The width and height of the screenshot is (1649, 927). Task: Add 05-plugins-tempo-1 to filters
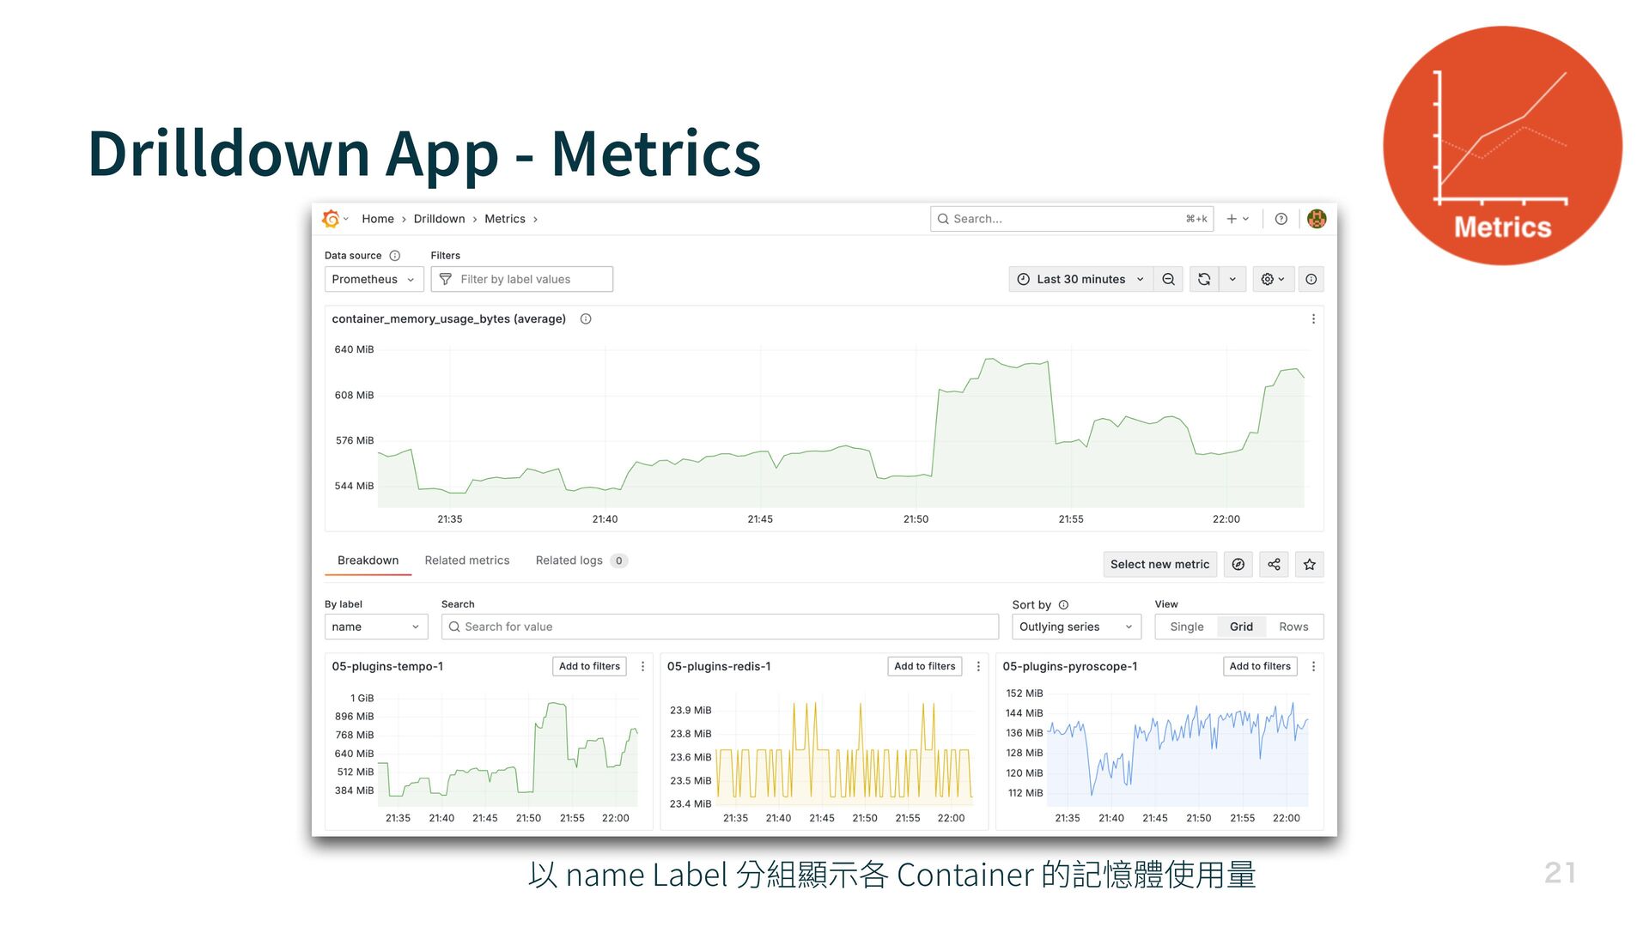(x=589, y=666)
